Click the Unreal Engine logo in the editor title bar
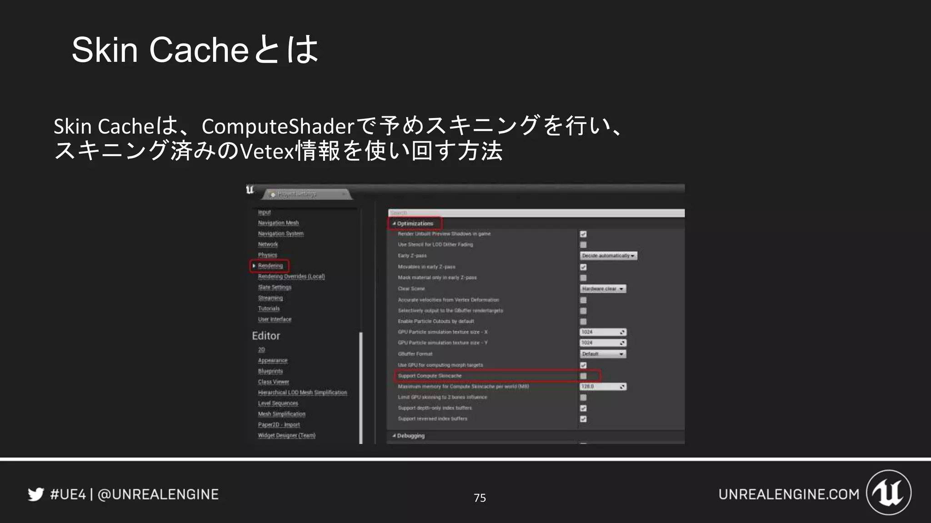931x523 pixels. point(250,189)
